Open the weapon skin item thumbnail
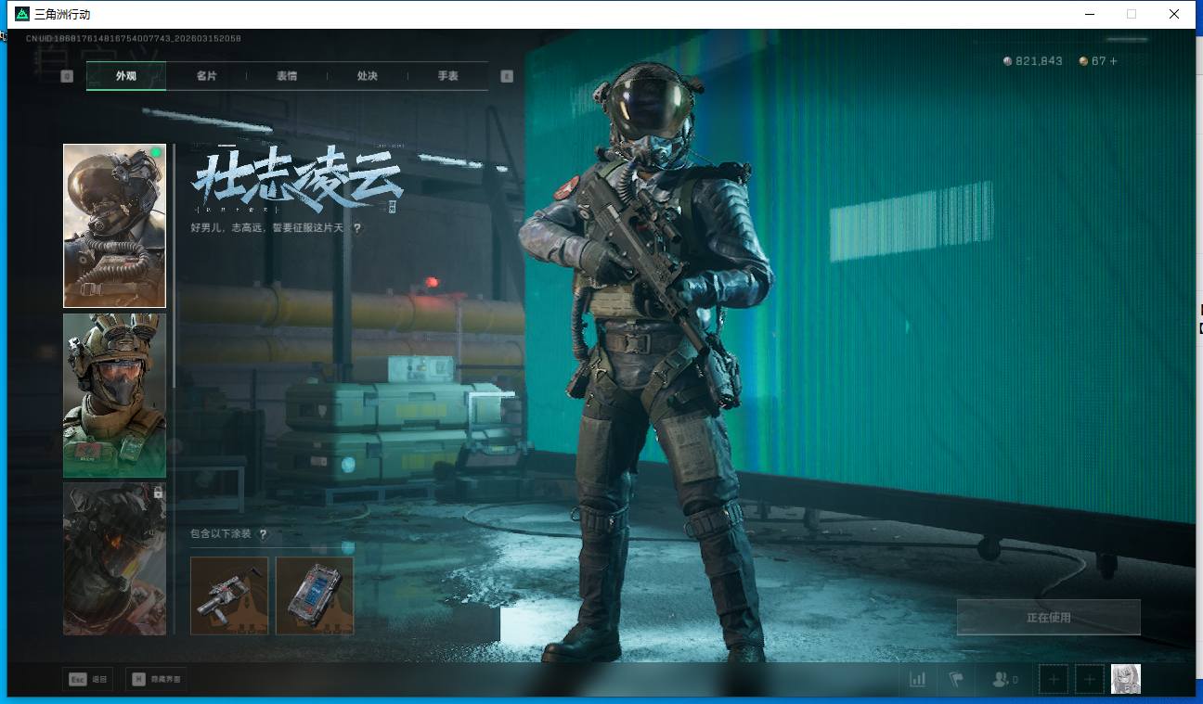1203x704 pixels. [229, 595]
